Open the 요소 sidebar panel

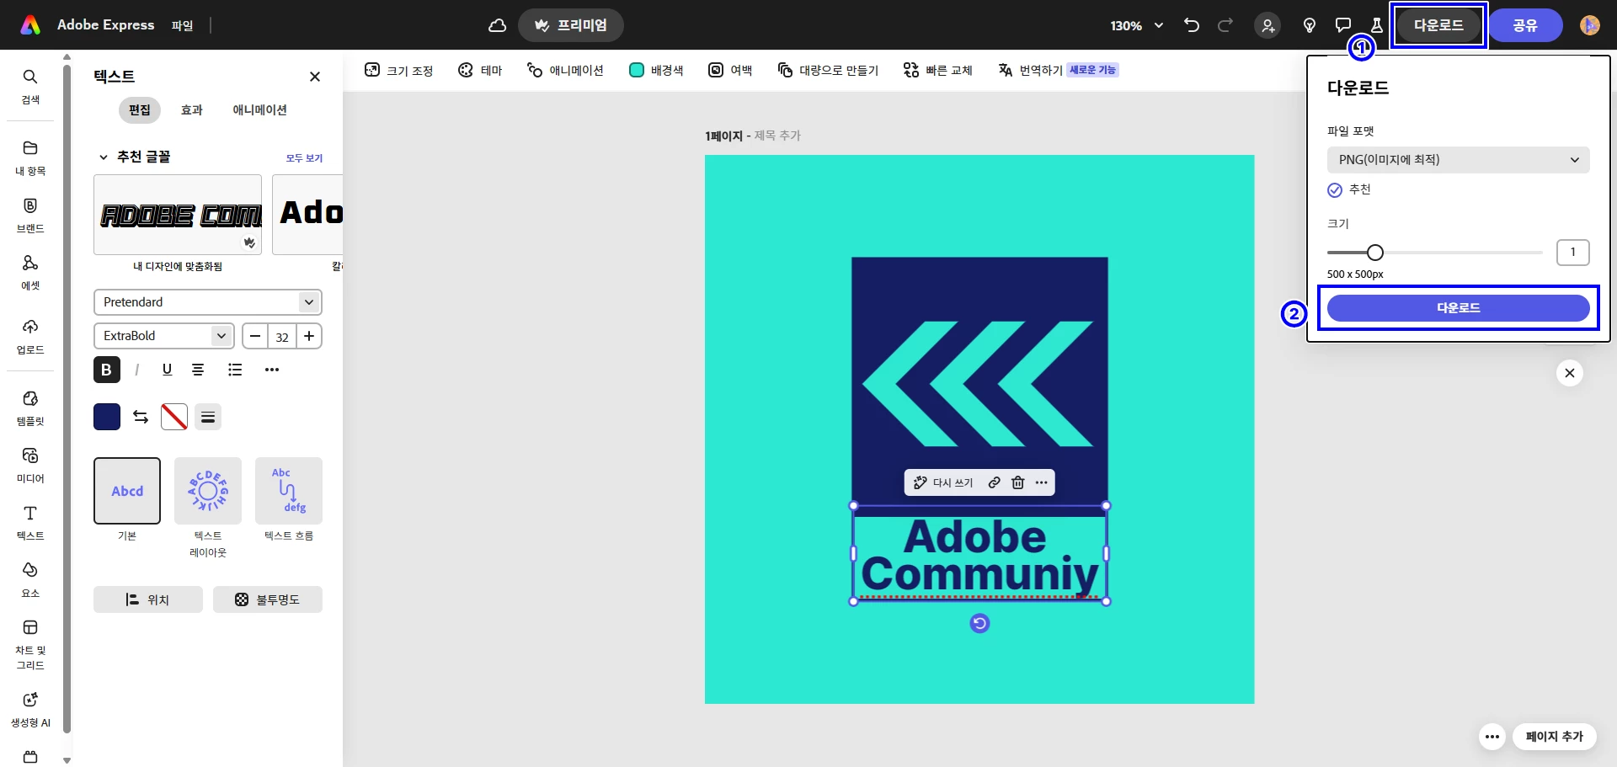click(x=30, y=580)
